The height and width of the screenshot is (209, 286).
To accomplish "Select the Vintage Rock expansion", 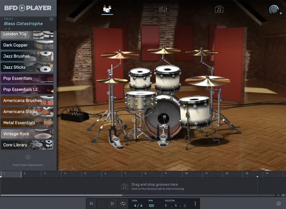I will [17, 134].
